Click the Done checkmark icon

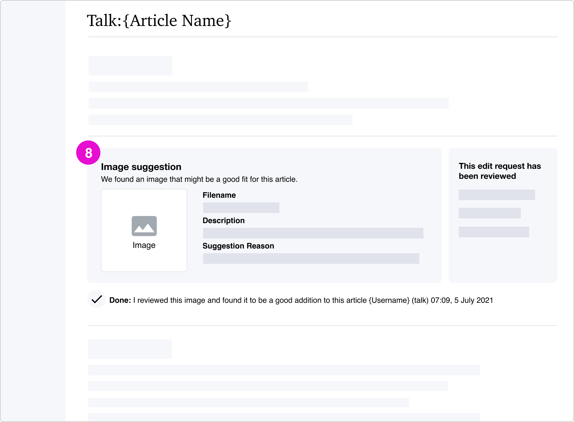click(x=97, y=299)
